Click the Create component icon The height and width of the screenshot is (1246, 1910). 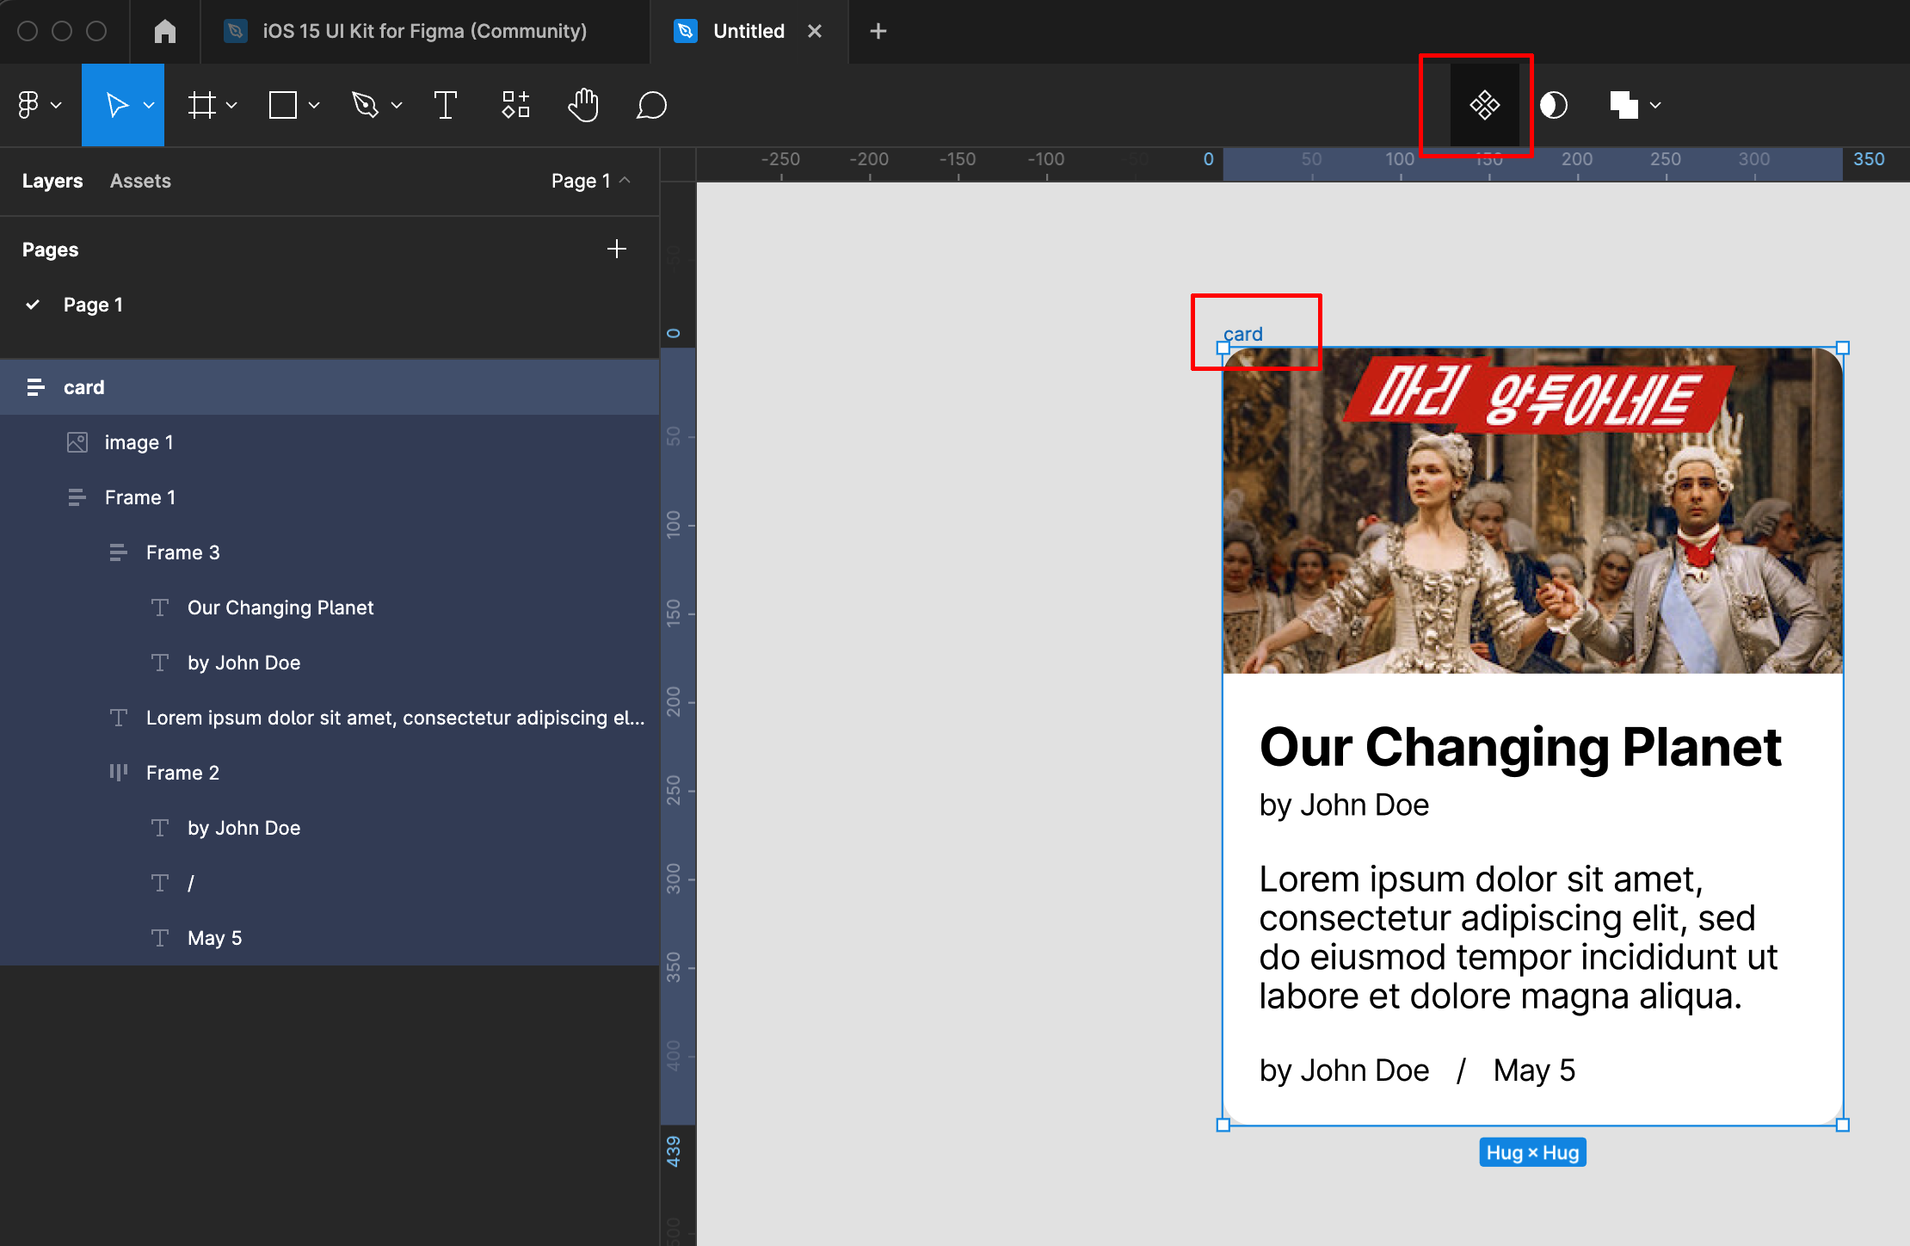point(1484,105)
